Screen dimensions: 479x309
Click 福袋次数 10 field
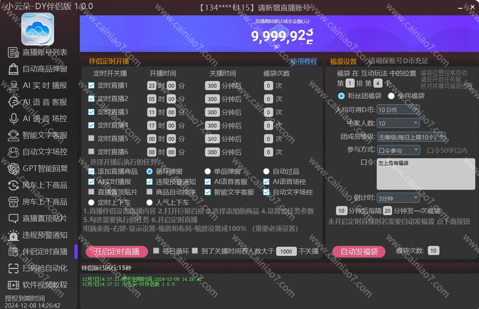(433, 251)
